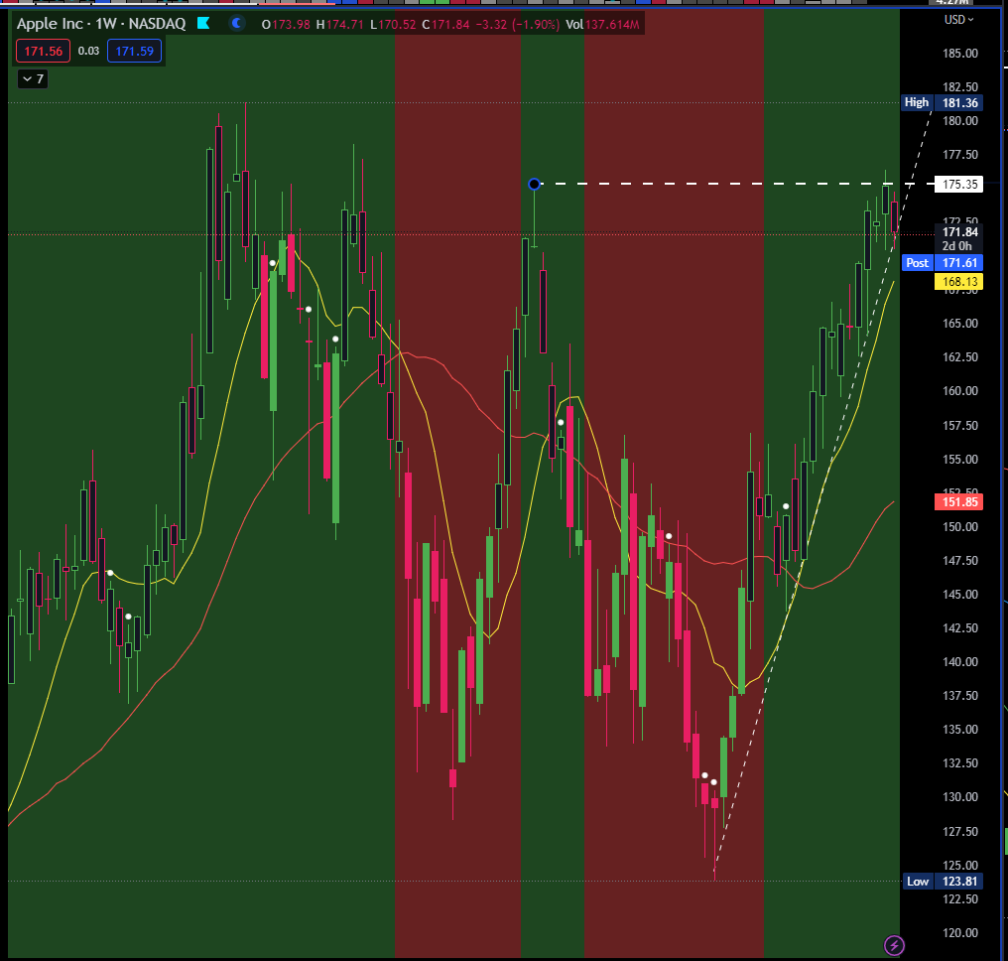
Task: Click the −3.32 (−1.90%) change value
Action: [518, 25]
